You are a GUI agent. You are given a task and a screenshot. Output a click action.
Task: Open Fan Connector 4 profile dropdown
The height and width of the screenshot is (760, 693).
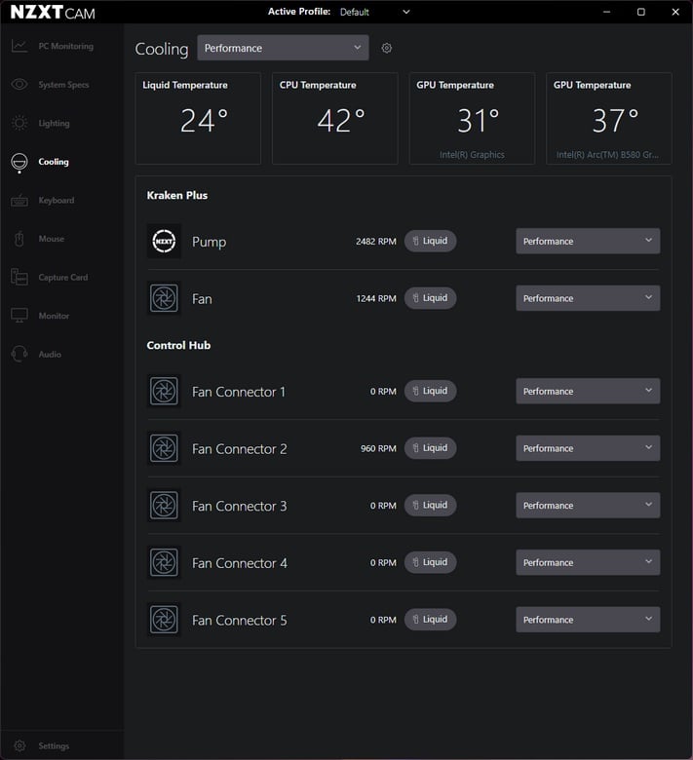click(x=588, y=562)
